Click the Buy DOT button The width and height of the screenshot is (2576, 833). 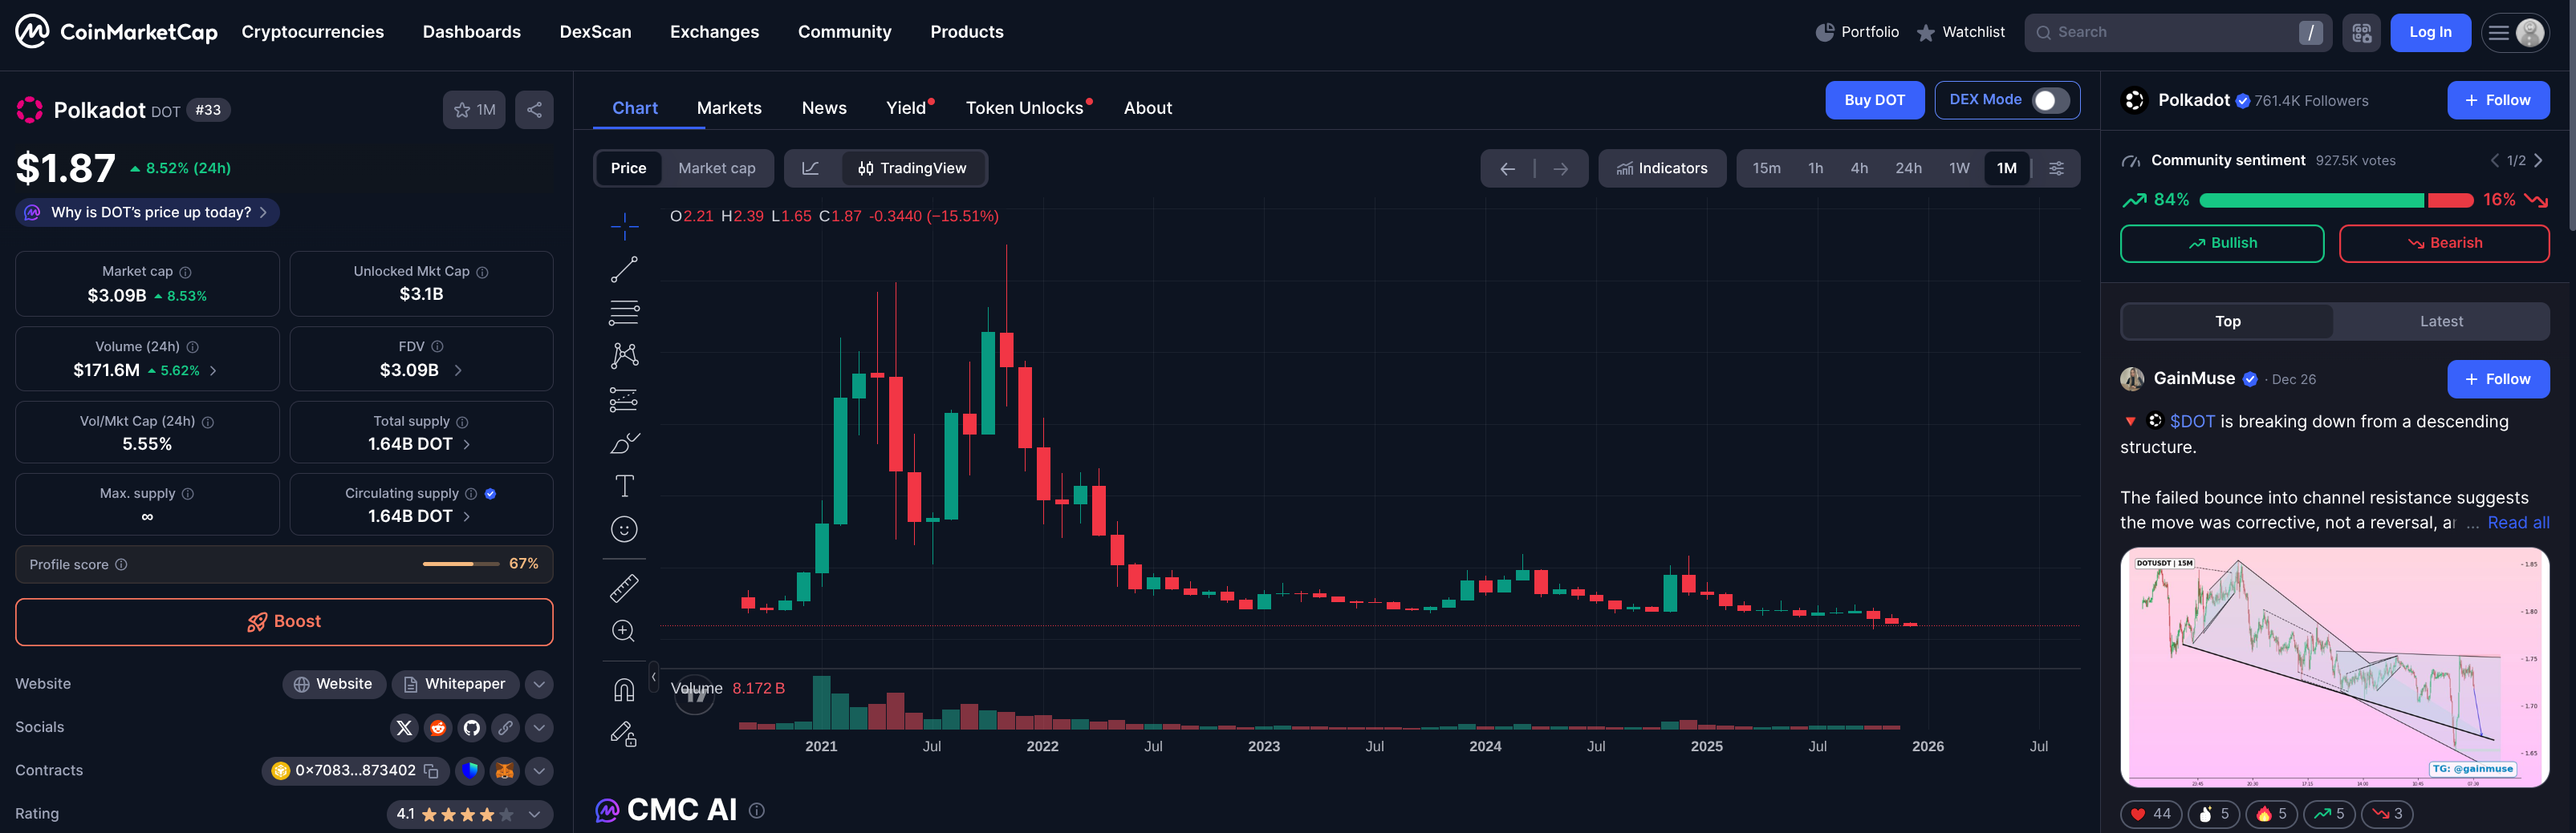[x=1874, y=100]
